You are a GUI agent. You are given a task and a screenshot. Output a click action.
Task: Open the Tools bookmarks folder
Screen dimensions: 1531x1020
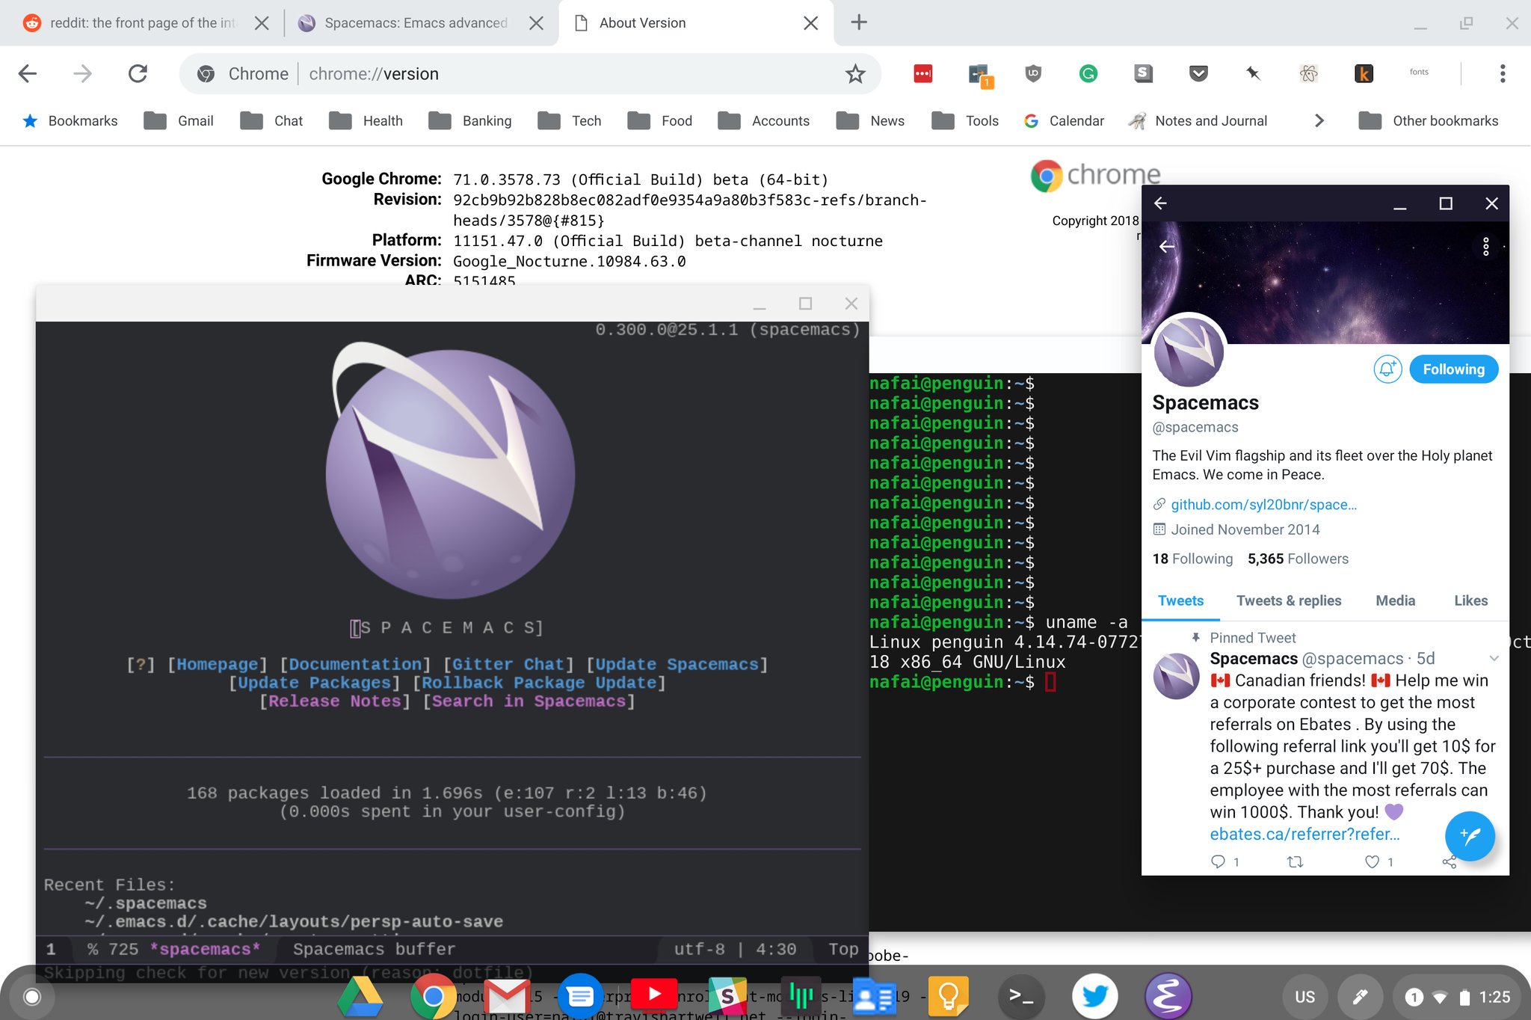click(x=965, y=120)
